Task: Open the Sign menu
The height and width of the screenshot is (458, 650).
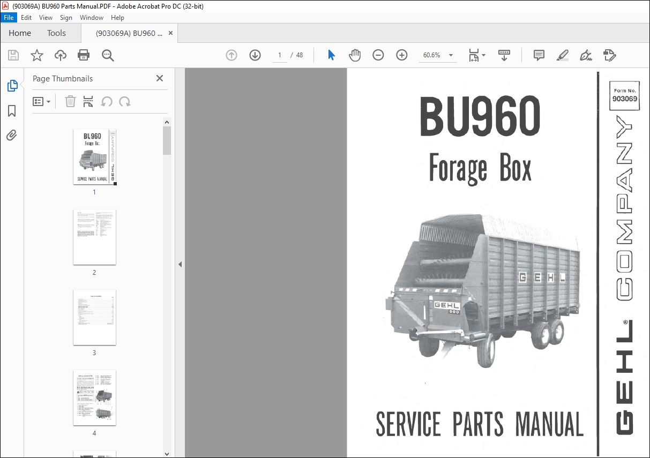Action: click(66, 18)
